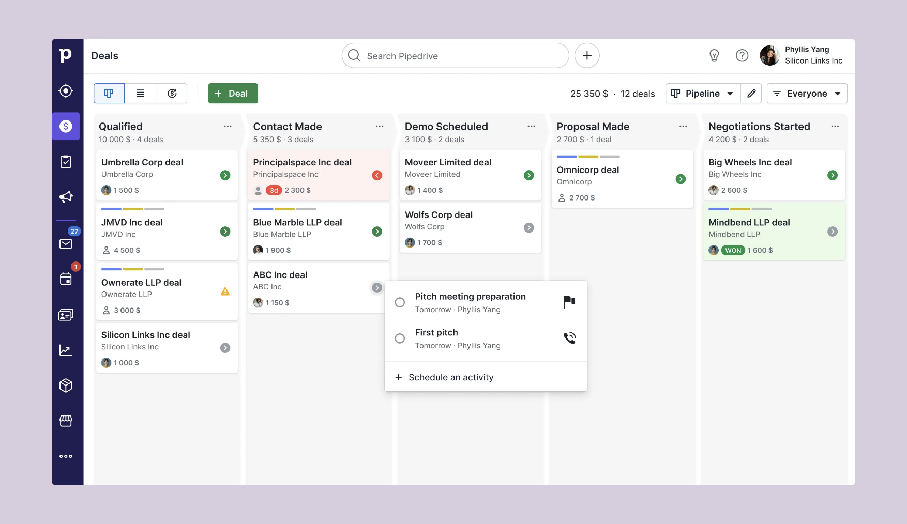Click '12 deals' count text
907x524 pixels.
pyautogui.click(x=638, y=94)
